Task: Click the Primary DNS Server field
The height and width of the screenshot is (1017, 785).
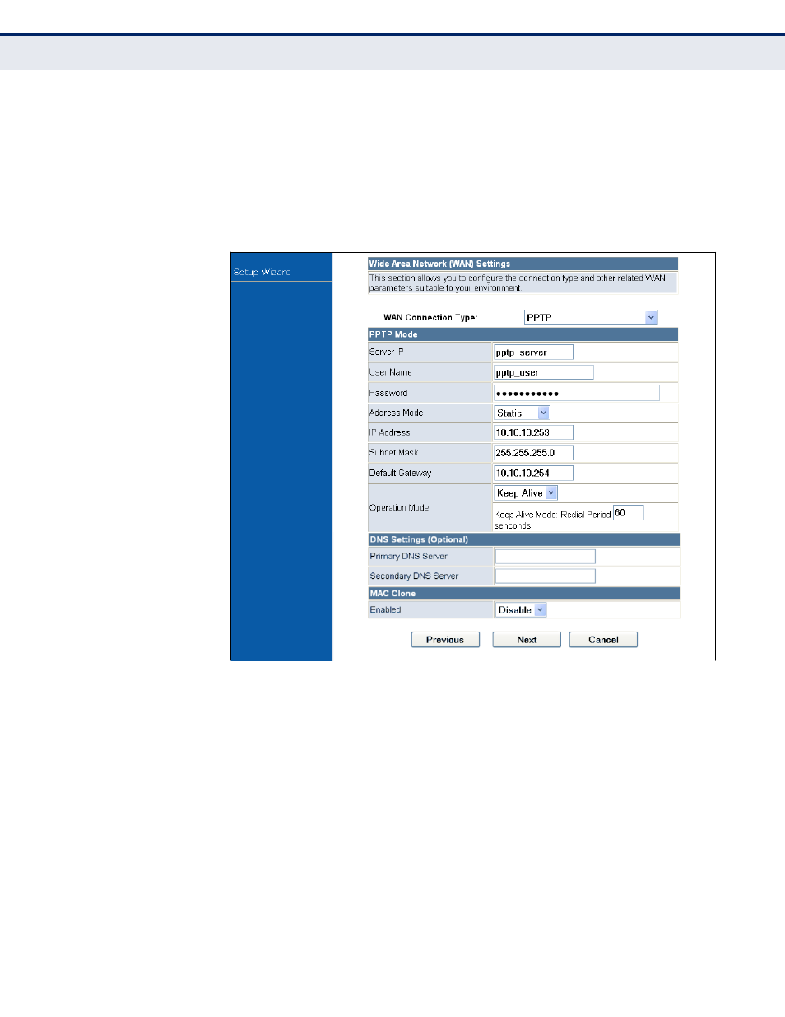Action: (546, 557)
